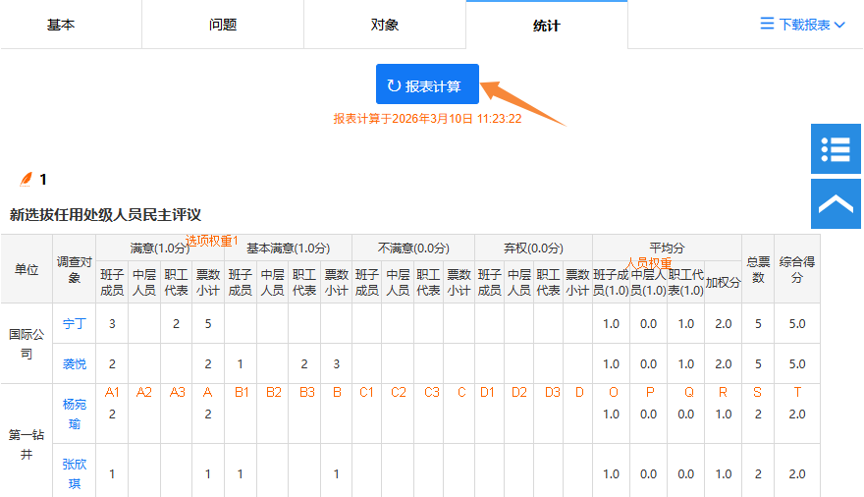Click the 总票数 column header
The height and width of the screenshot is (497, 864).
(x=758, y=269)
